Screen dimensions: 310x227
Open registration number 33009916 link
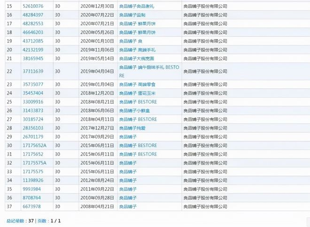(x=33, y=102)
